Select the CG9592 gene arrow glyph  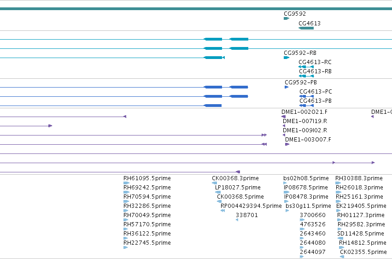(x=287, y=18)
